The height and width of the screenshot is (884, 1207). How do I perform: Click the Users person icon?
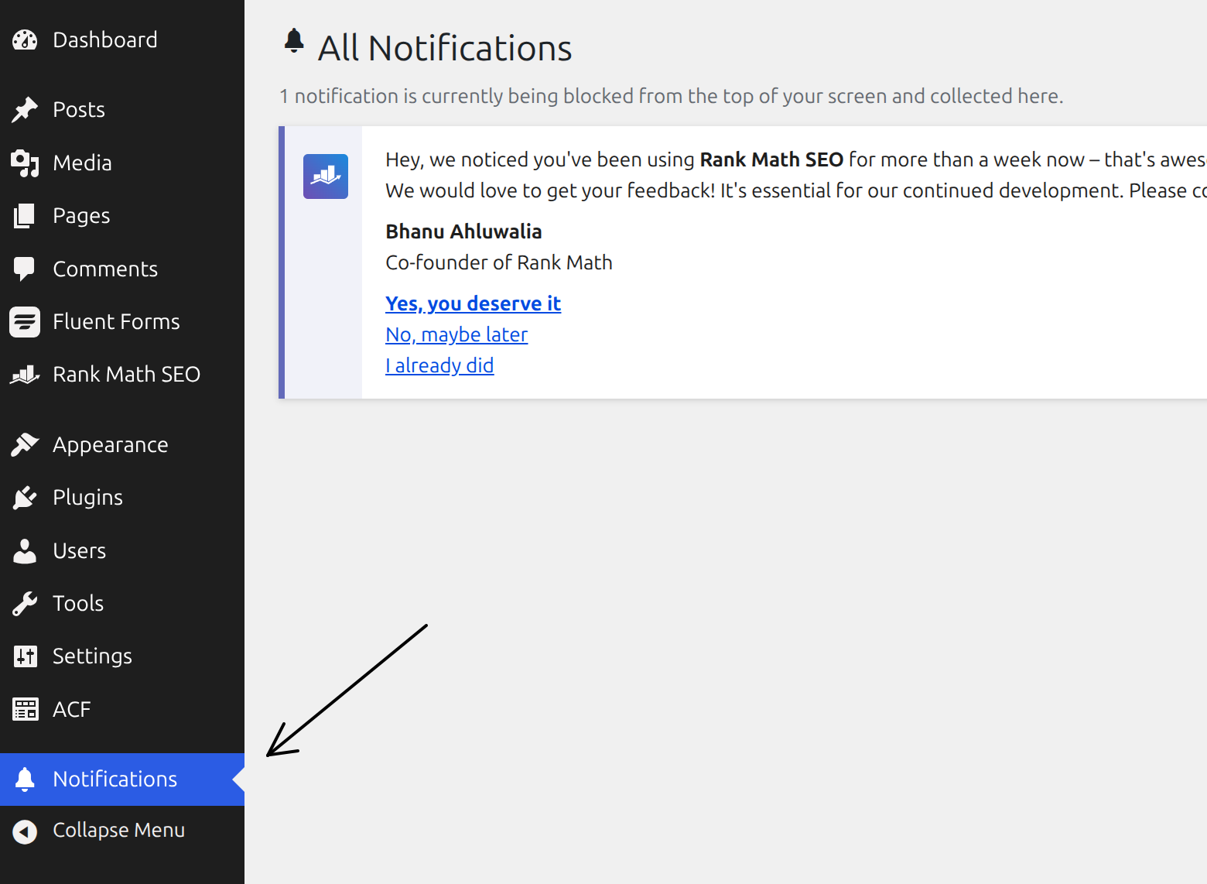click(x=25, y=551)
